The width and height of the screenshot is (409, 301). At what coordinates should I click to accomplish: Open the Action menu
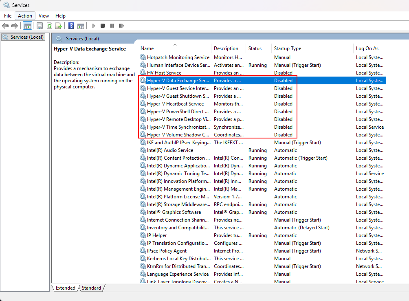pos(25,16)
